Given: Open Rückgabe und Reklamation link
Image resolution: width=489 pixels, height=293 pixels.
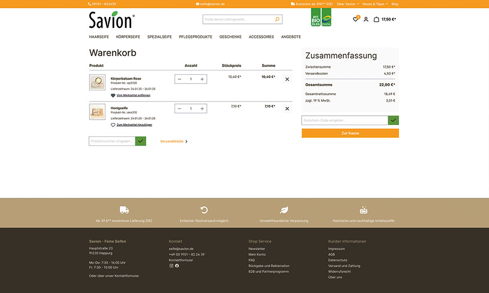Looking at the screenshot, I should pos(269,266).
